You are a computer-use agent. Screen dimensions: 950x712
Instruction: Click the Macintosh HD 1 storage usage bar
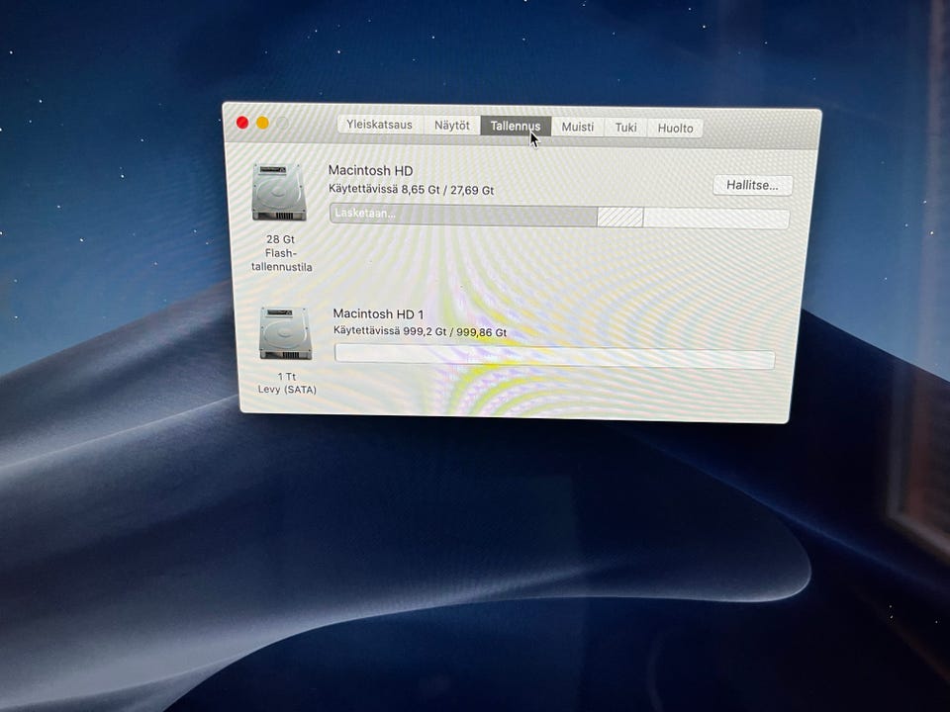554,356
